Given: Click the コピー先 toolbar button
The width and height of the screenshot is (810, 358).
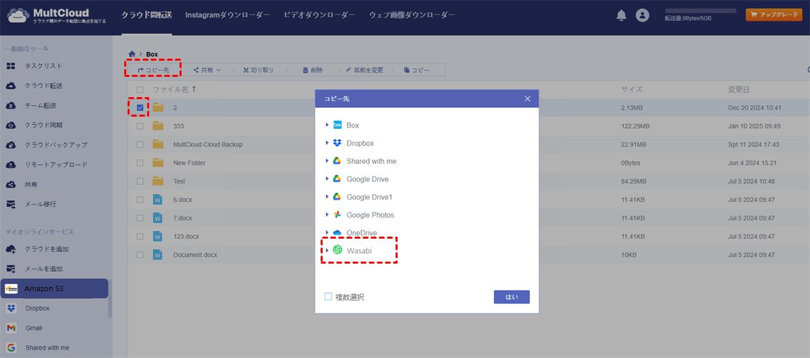Looking at the screenshot, I should pyautogui.click(x=153, y=69).
